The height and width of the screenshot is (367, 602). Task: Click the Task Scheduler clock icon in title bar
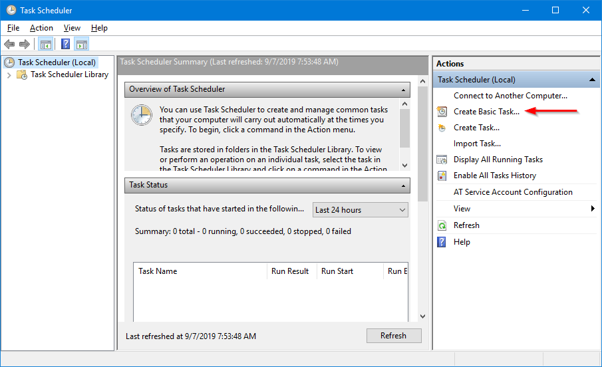(x=11, y=10)
